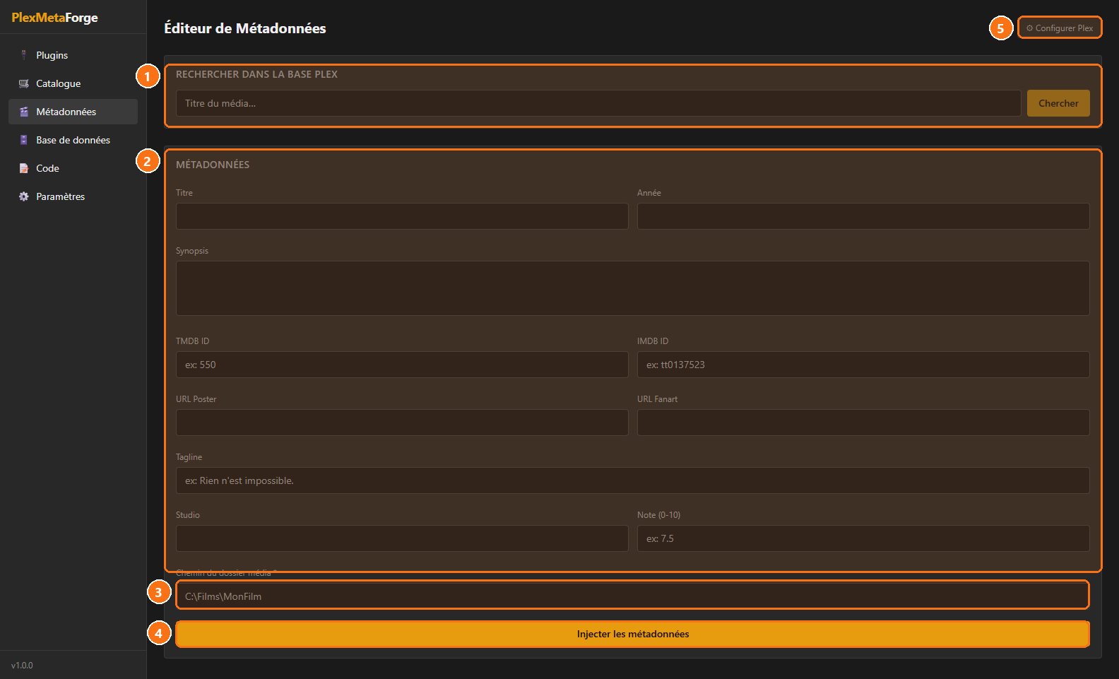Click into the Titre input field
Screen dimensions: 1119x679
coord(402,216)
